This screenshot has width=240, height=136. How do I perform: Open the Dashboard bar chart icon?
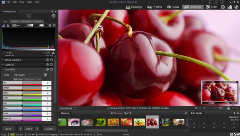click(229, 7)
